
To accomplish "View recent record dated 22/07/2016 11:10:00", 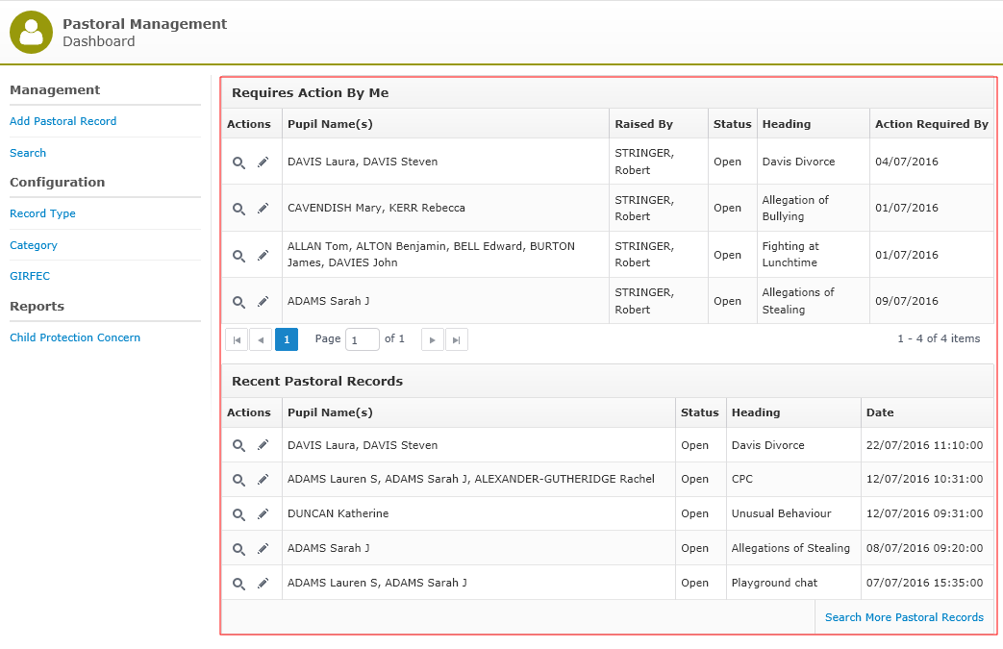I will [238, 446].
